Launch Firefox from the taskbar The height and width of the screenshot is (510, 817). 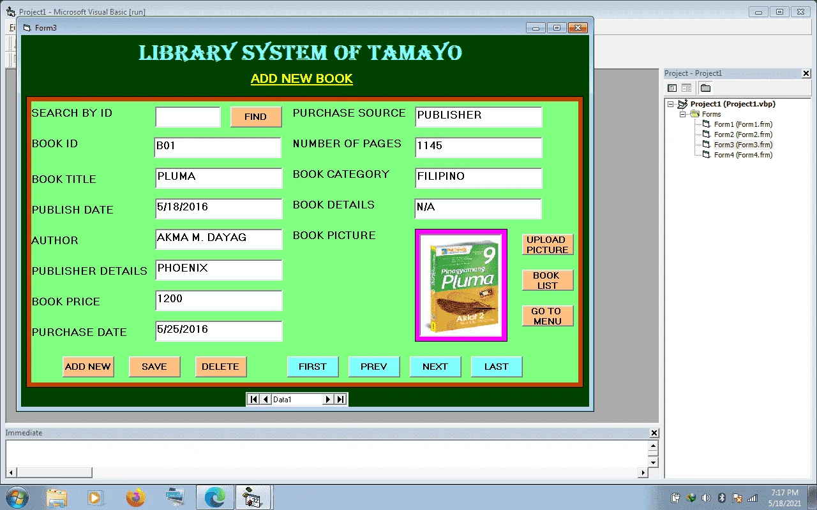pyautogui.click(x=135, y=497)
